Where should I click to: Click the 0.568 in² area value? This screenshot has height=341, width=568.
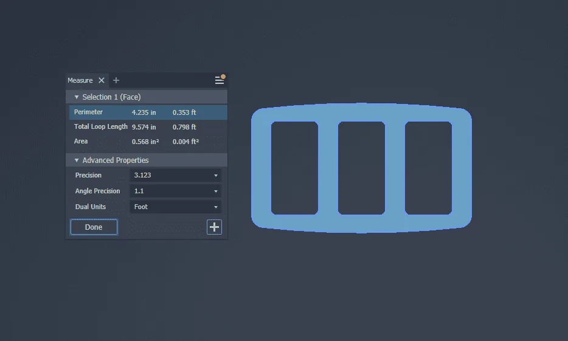(x=145, y=142)
